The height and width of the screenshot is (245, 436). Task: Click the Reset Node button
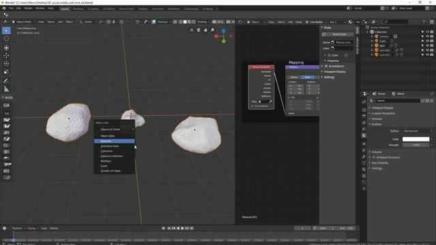tap(337, 34)
